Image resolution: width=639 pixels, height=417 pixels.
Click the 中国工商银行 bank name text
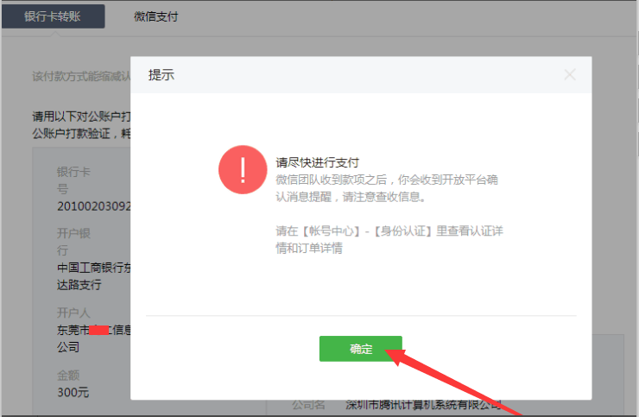(92, 268)
